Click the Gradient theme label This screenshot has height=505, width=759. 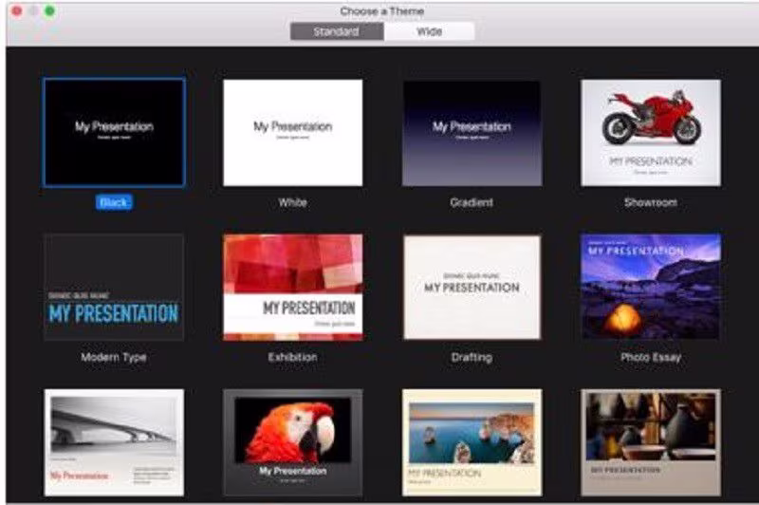[472, 202]
